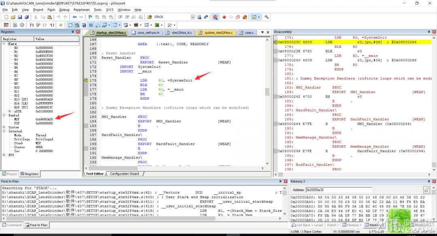Switch to stm32f4xx_it.c tab

click(179, 33)
